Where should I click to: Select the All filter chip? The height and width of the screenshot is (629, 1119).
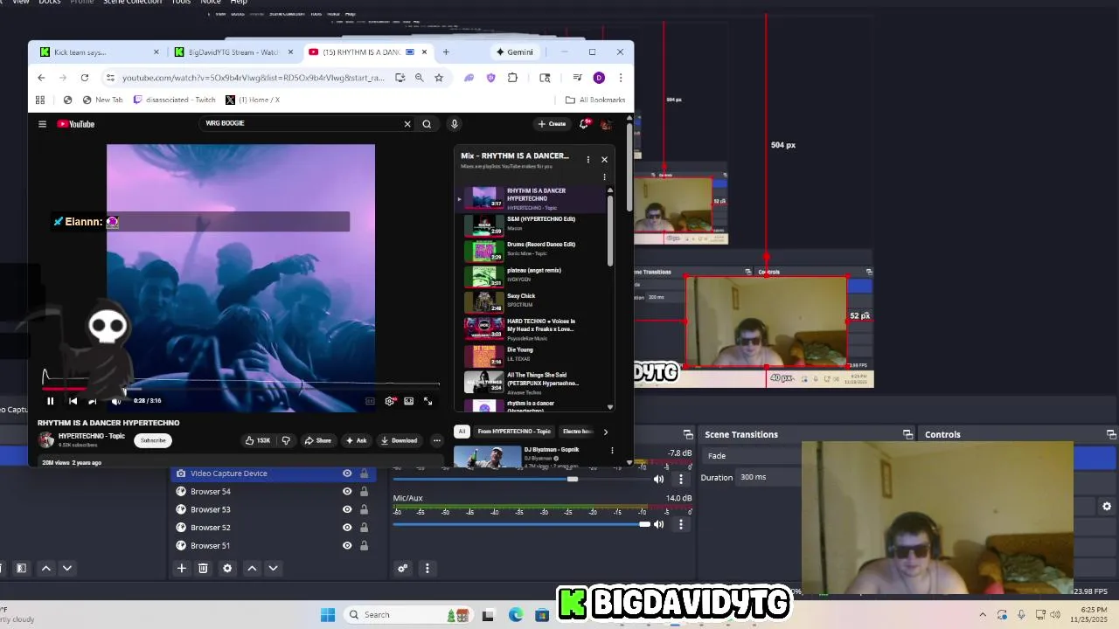point(462,432)
